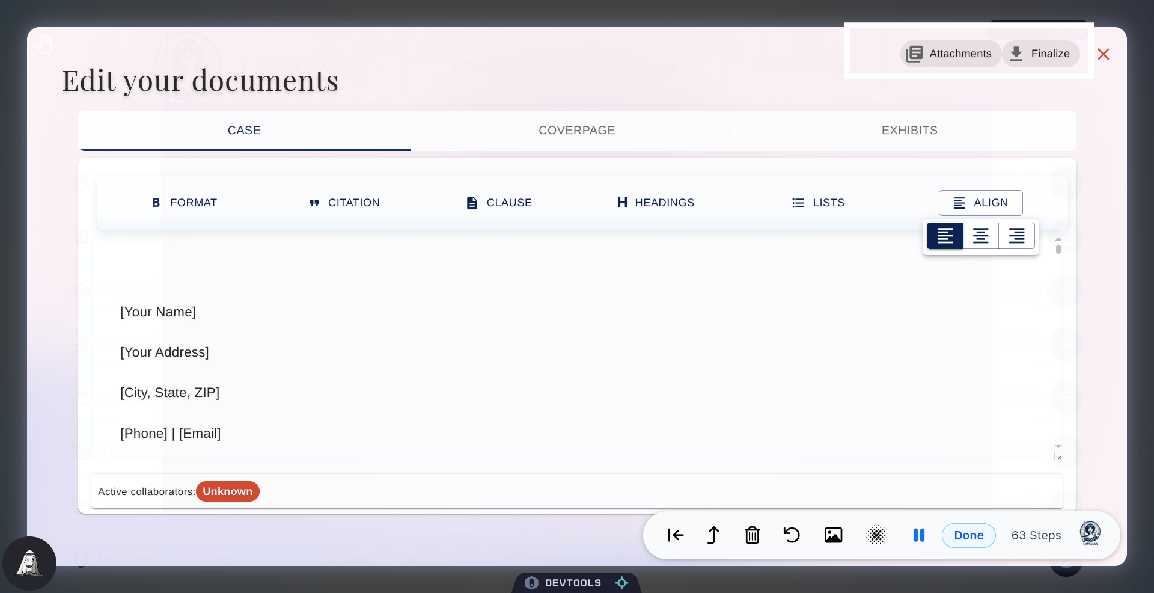Switch to the COVERPAGE tab
Screen dimensions: 1154x593
tap(576, 131)
